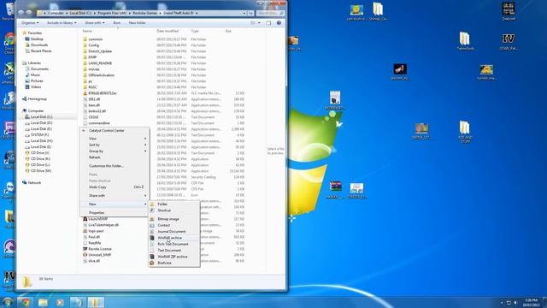Open Explorer help question-mark icon
Viewport: 547px width, 308px height.
click(279, 23)
